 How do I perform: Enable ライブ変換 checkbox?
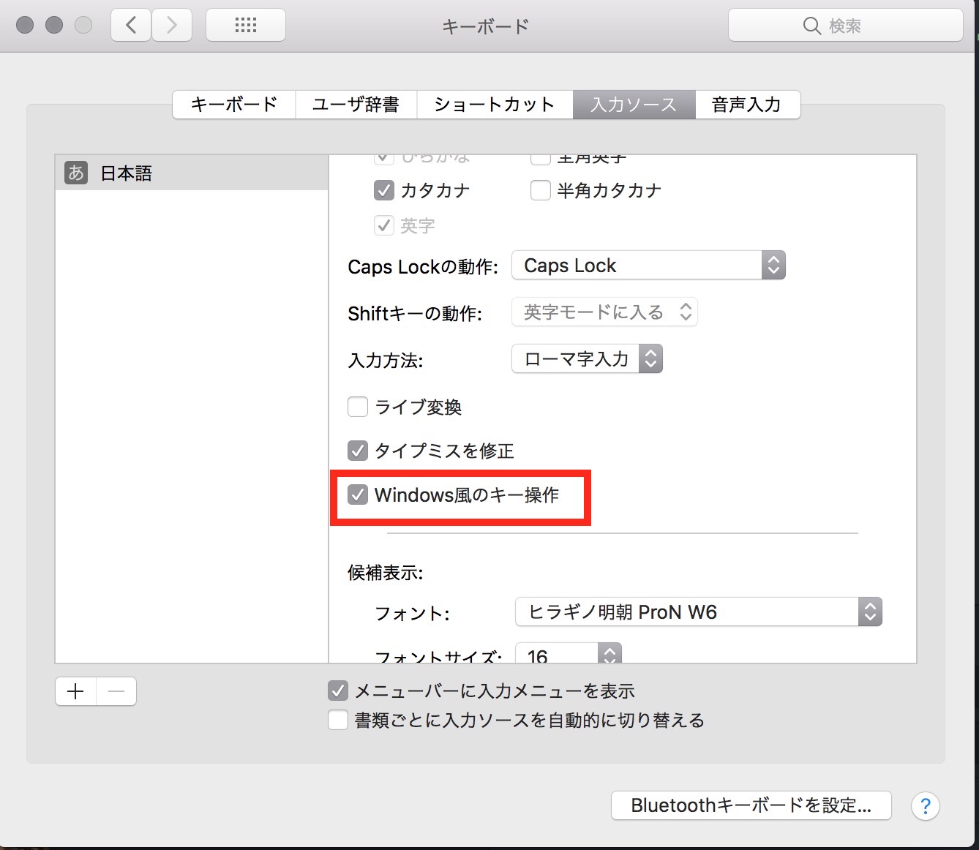[358, 407]
